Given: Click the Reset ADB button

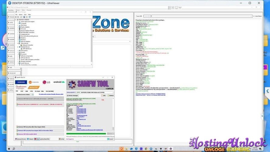Looking at the screenshot, I should coord(139,16).
